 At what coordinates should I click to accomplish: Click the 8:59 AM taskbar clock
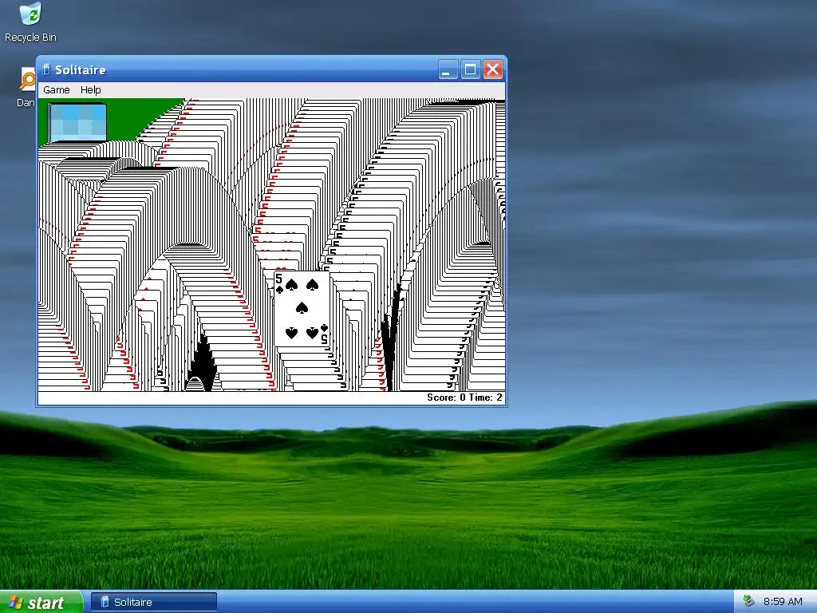tap(783, 602)
